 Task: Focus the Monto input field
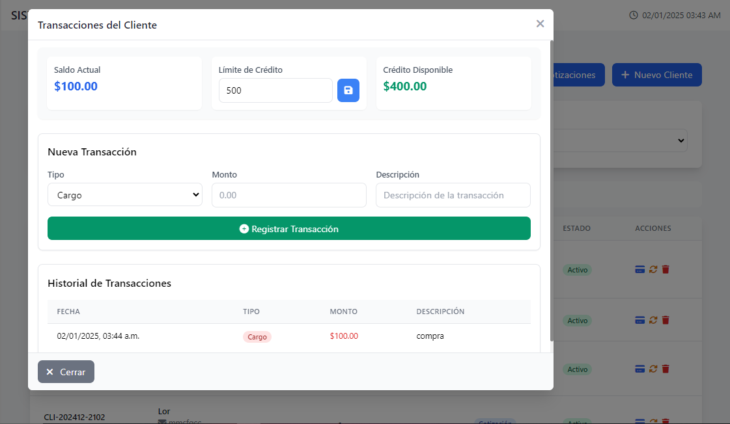288,195
